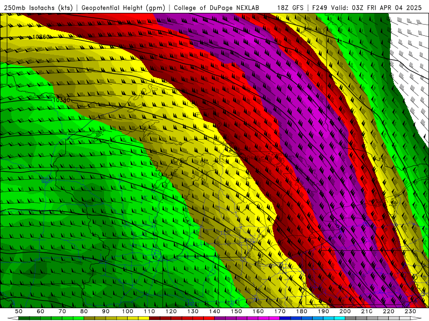This screenshot has height=321, width=429.
Task: Click the 10260 height contour label
Action: coord(41,37)
